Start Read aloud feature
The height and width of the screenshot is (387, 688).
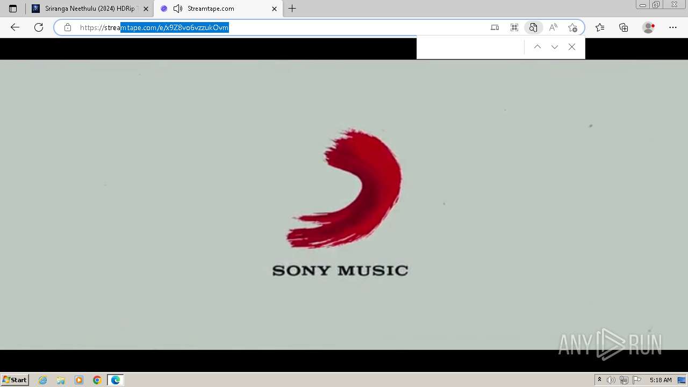(553, 27)
